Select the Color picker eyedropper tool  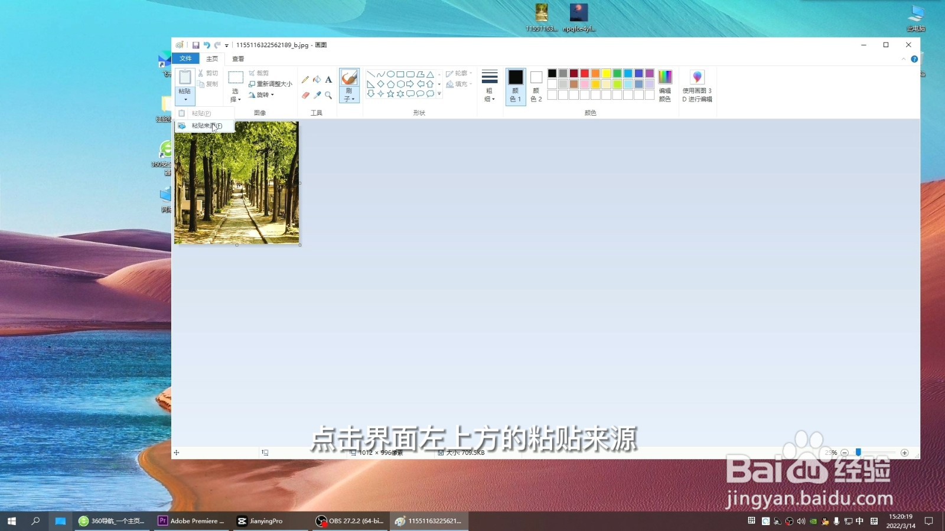tap(317, 95)
